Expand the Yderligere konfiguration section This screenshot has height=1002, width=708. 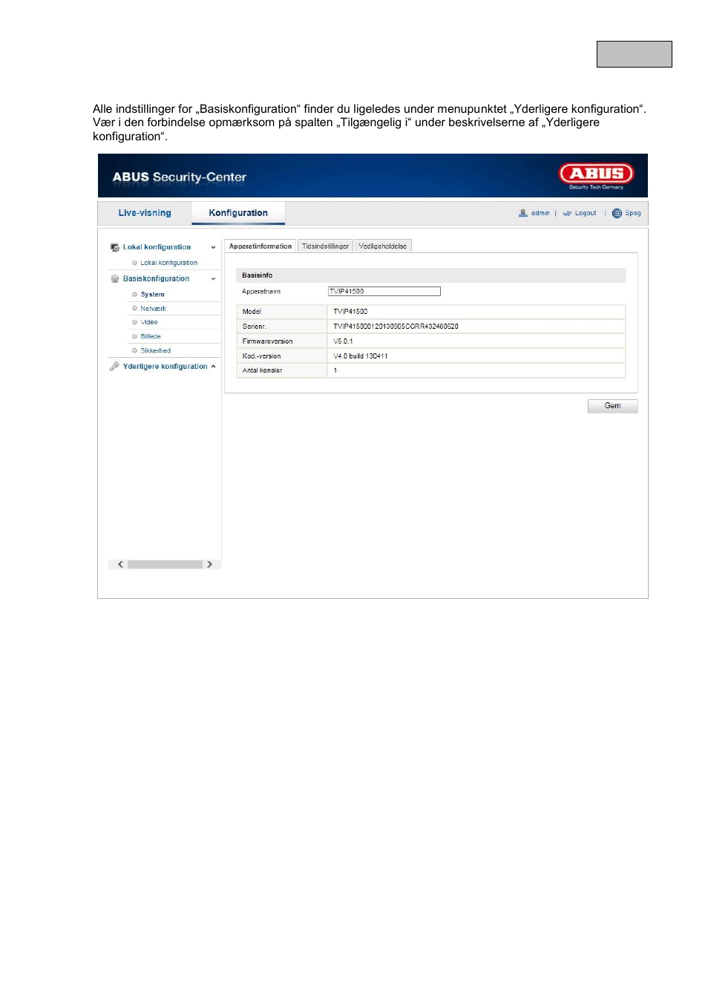coord(213,367)
